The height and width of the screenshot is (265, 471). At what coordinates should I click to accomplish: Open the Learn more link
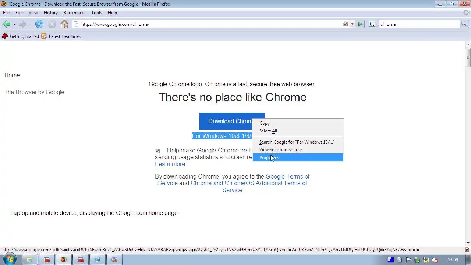(x=170, y=164)
